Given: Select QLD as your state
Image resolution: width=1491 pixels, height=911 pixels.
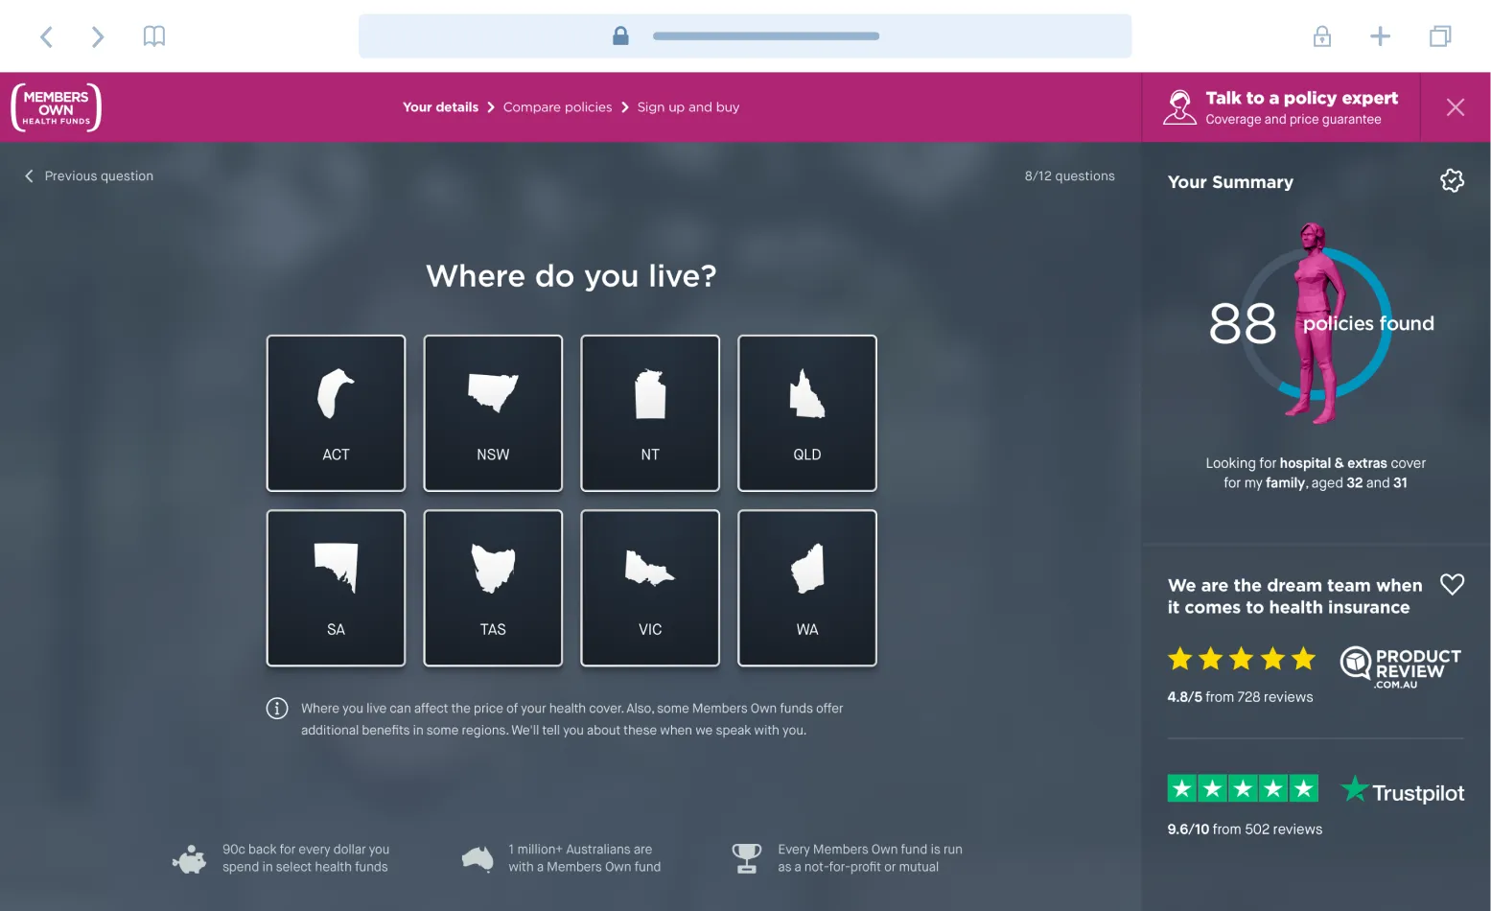Looking at the screenshot, I should (807, 413).
